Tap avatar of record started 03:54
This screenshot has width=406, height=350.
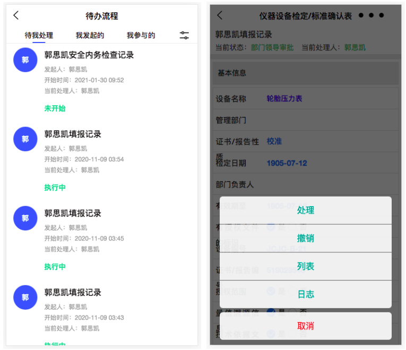pos(25,139)
